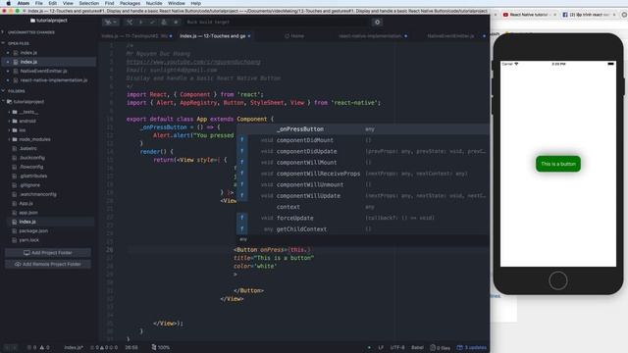The height and width of the screenshot is (353, 628).
Task: Open the Nuclide menu
Action: 154,3
